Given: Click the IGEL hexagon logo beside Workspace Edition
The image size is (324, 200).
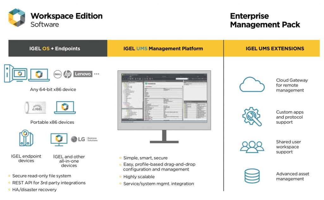Looking at the screenshot, I should click(17, 18).
